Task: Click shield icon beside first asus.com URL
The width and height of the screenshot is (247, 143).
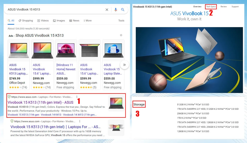Action: [x=9, y=96]
